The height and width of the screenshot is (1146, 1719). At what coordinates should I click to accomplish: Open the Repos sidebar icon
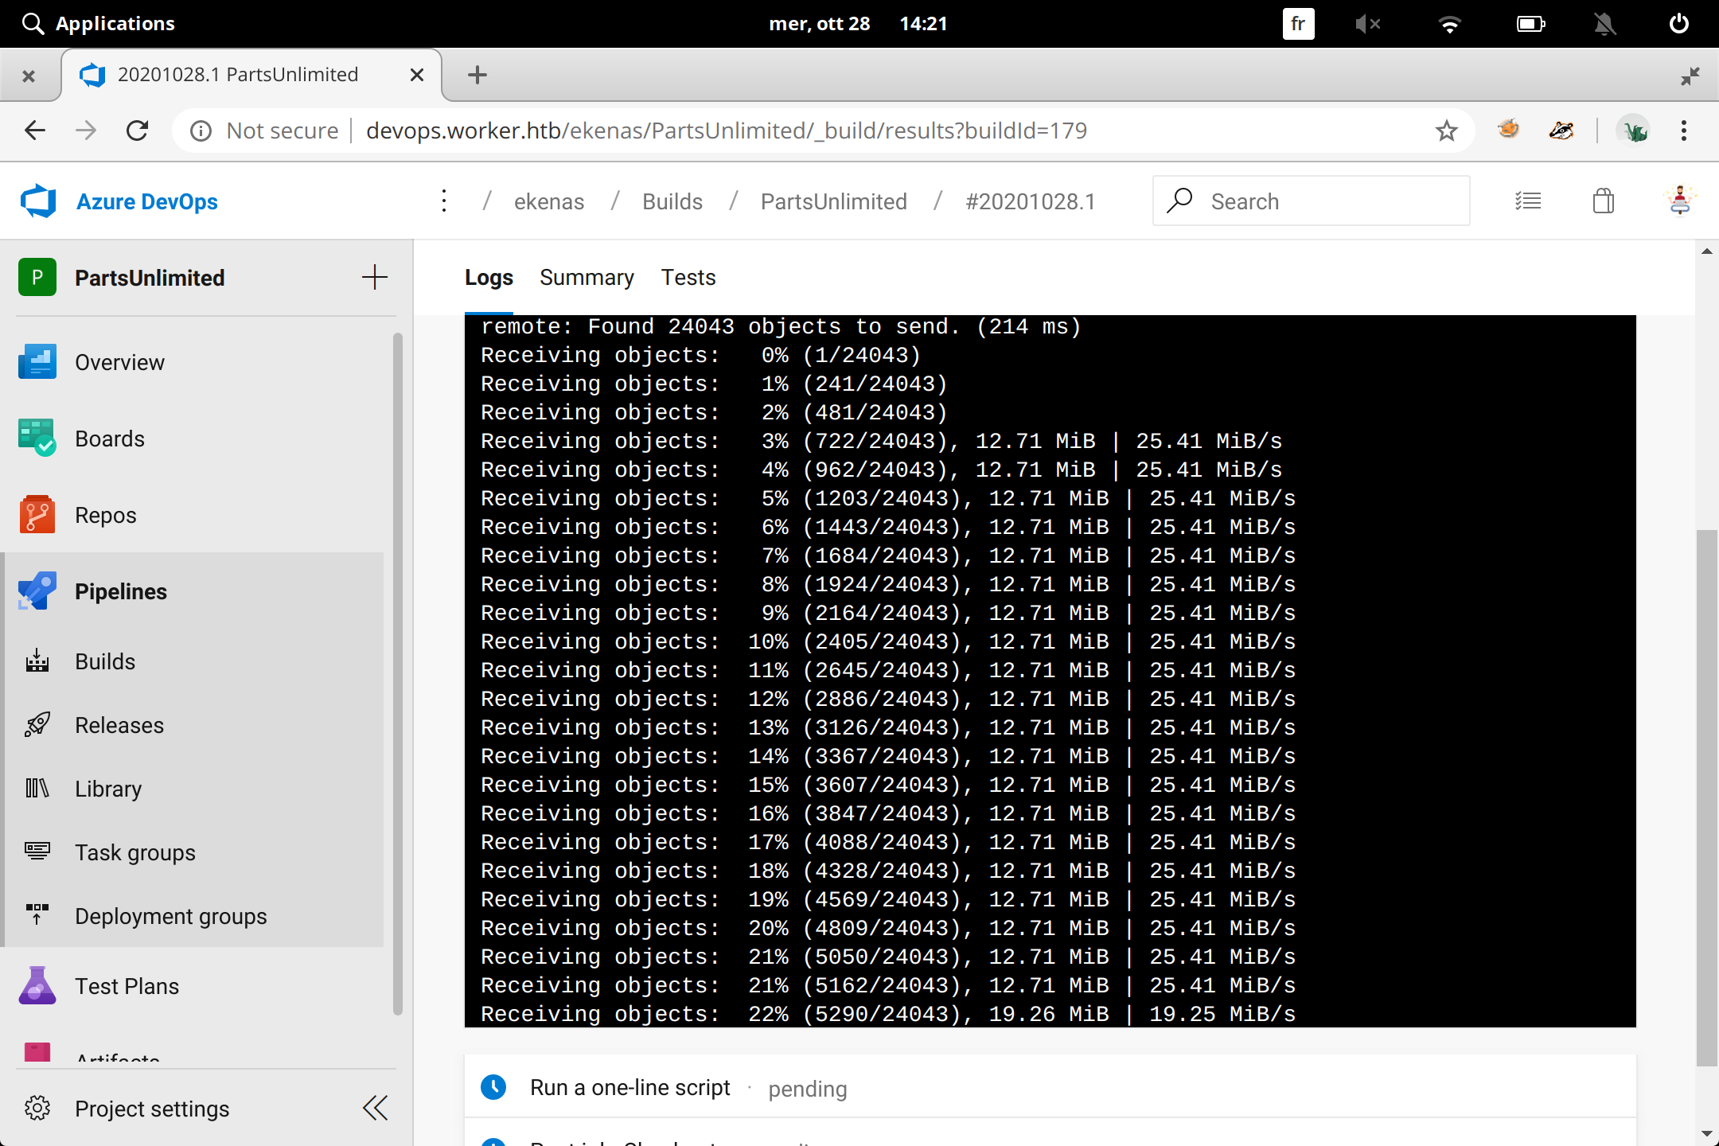tap(37, 515)
